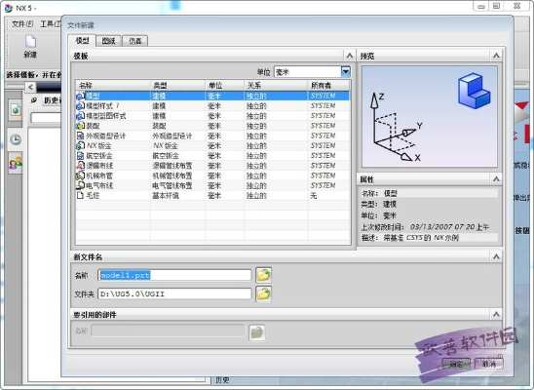Click the history pin icon beside 历史

pyautogui.click(x=34, y=100)
